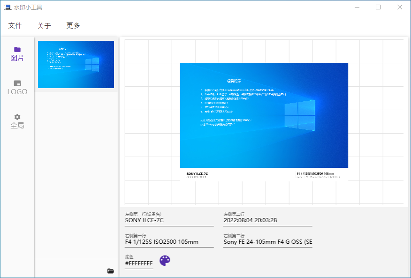Click the preview image with watermark

point(264,121)
